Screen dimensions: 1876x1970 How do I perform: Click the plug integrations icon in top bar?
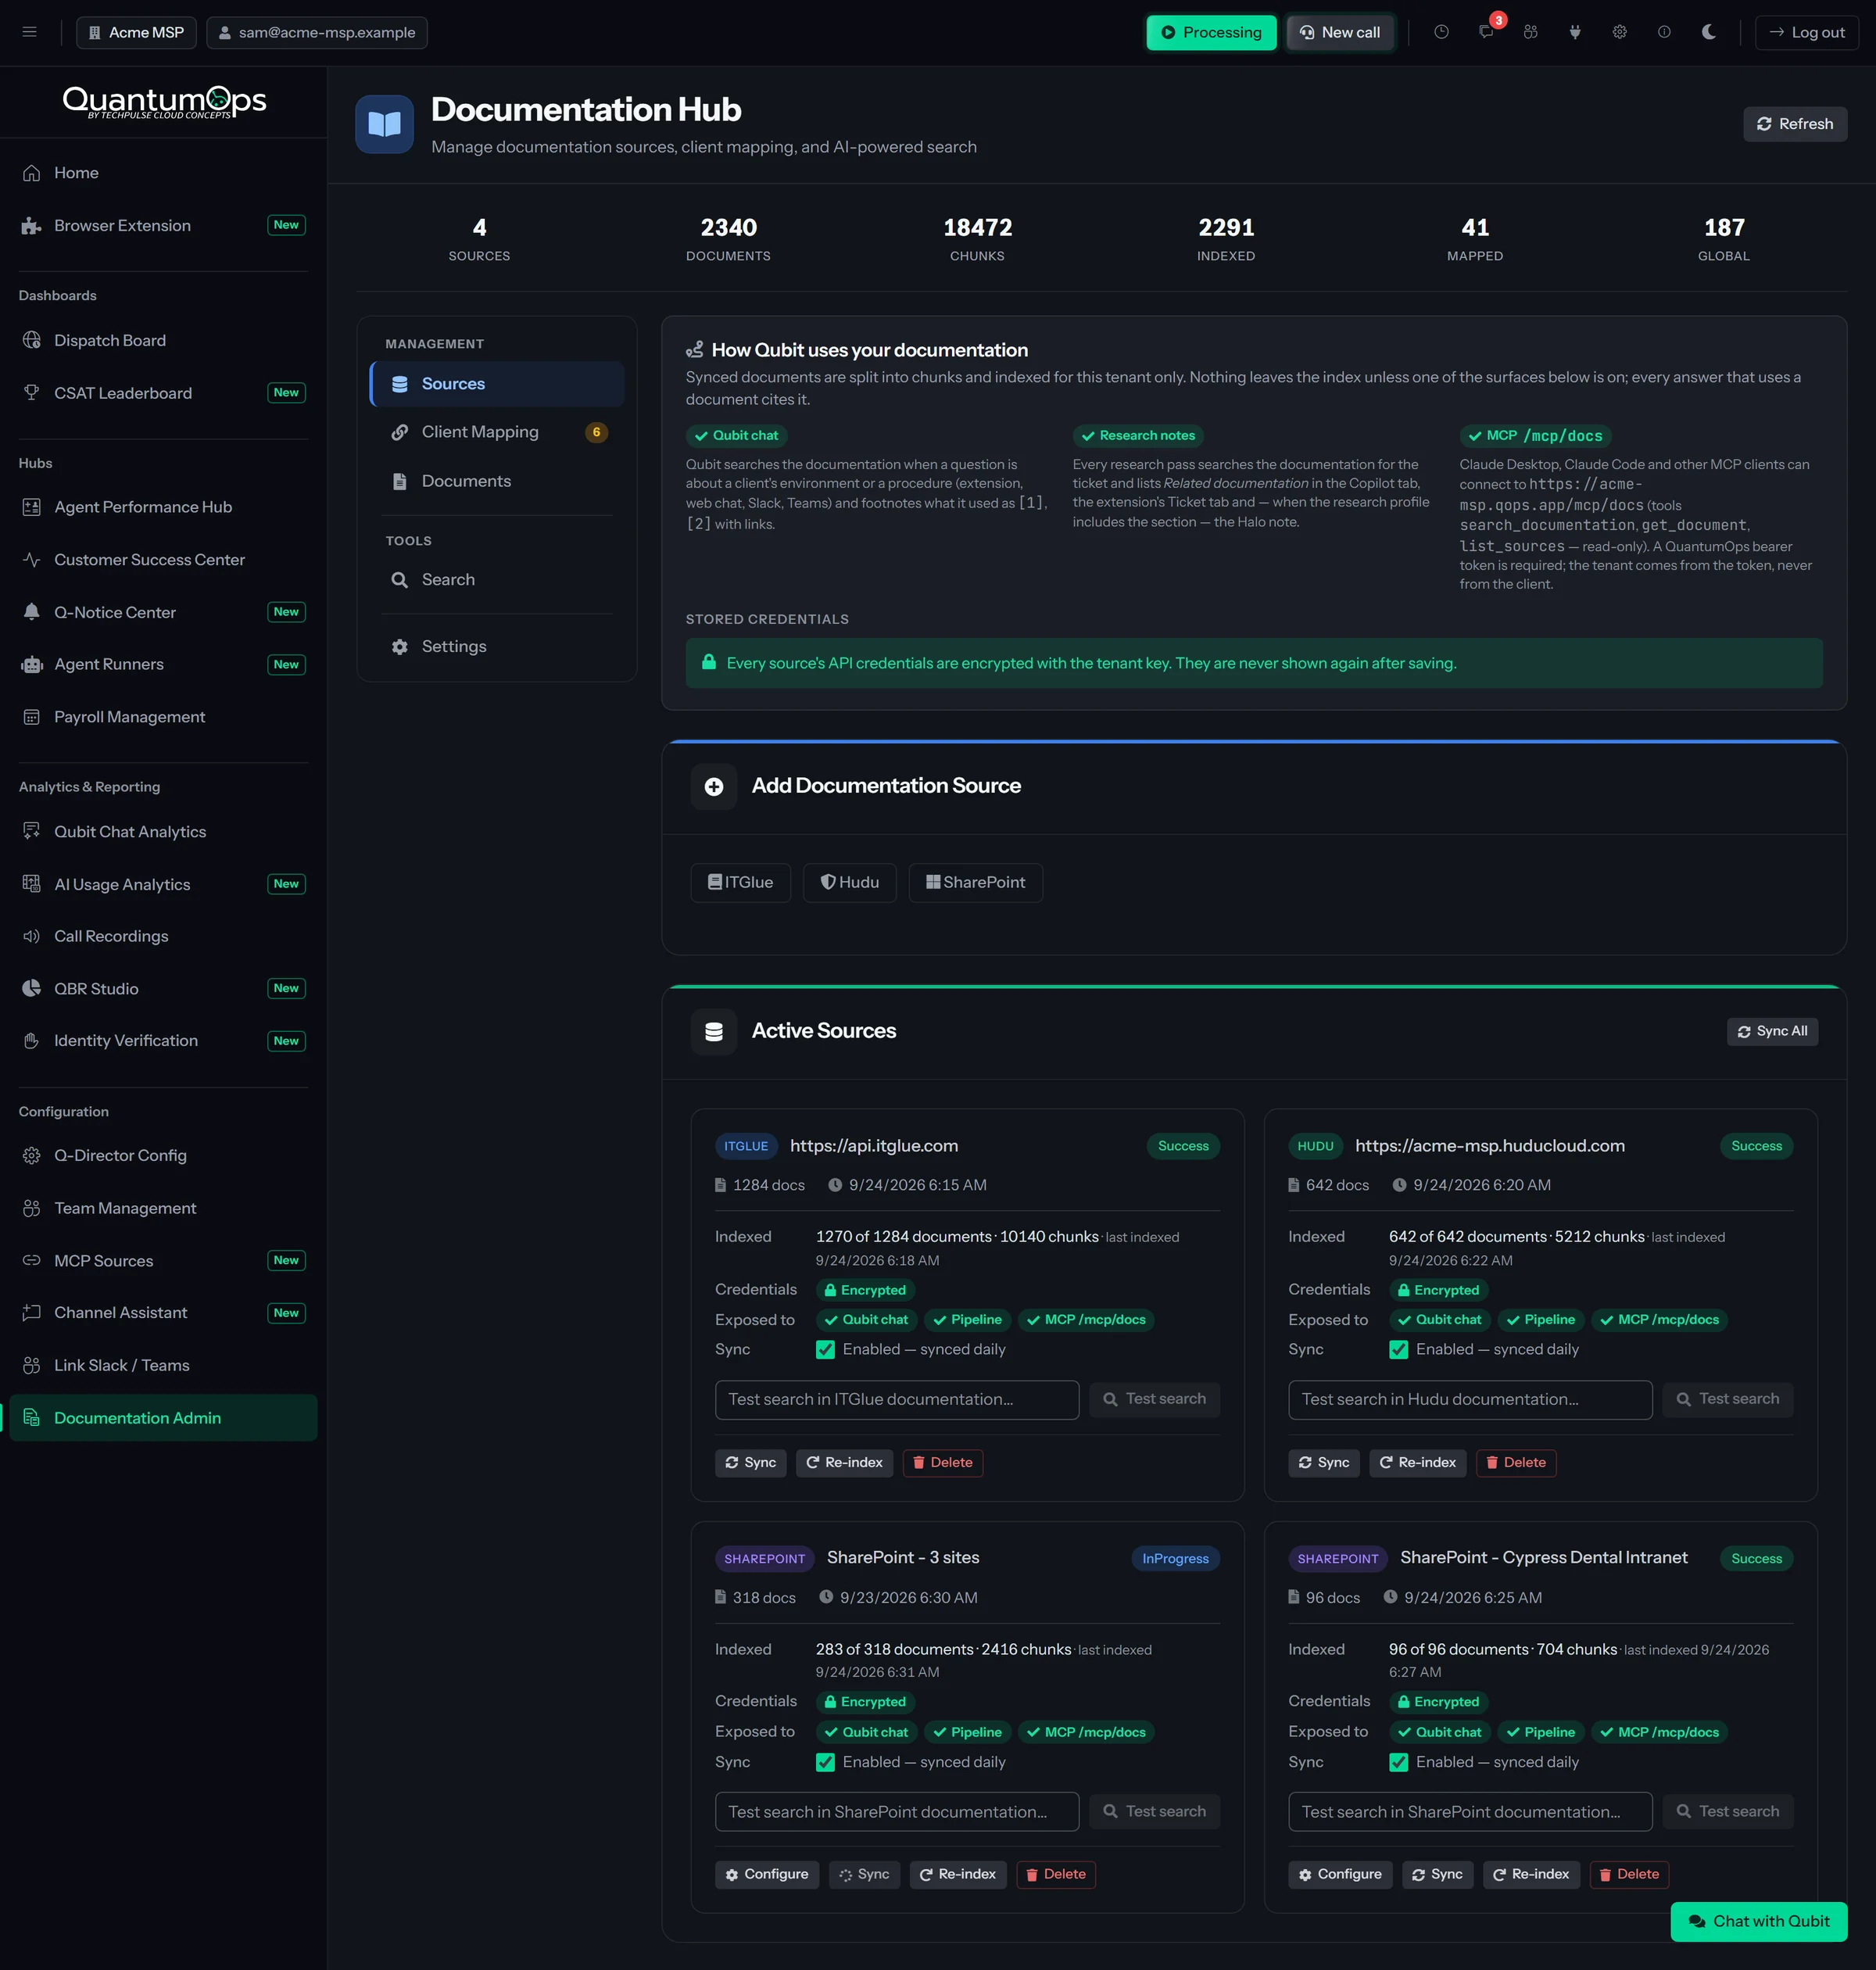tap(1575, 32)
